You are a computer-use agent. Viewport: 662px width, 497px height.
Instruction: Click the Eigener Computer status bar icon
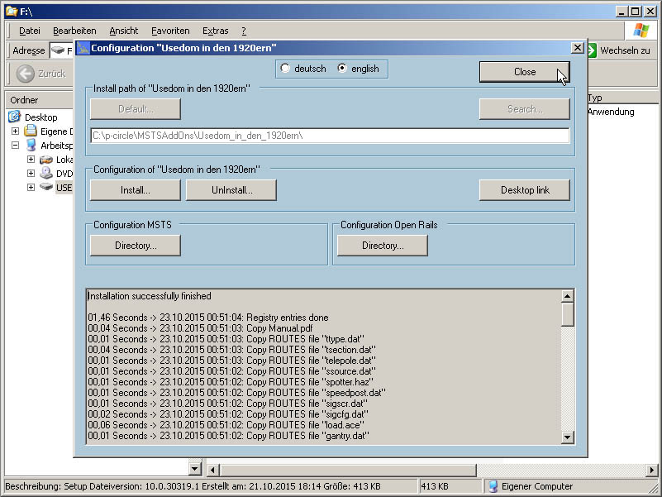click(493, 486)
